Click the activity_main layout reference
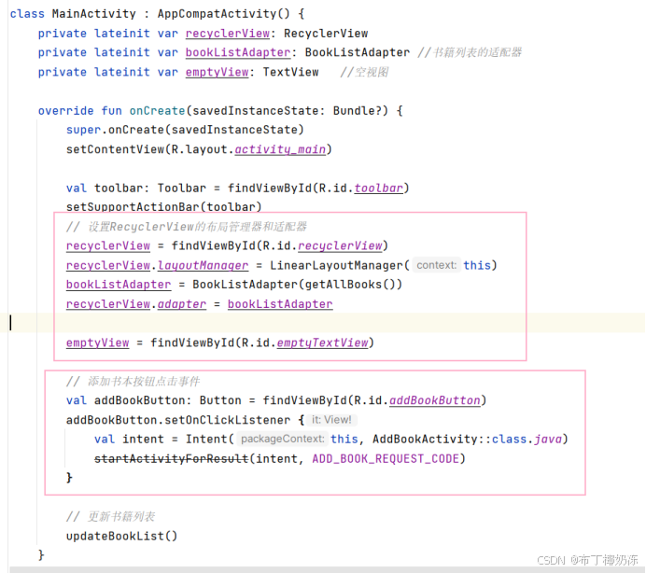Image resolution: width=646 pixels, height=573 pixels. (280, 149)
